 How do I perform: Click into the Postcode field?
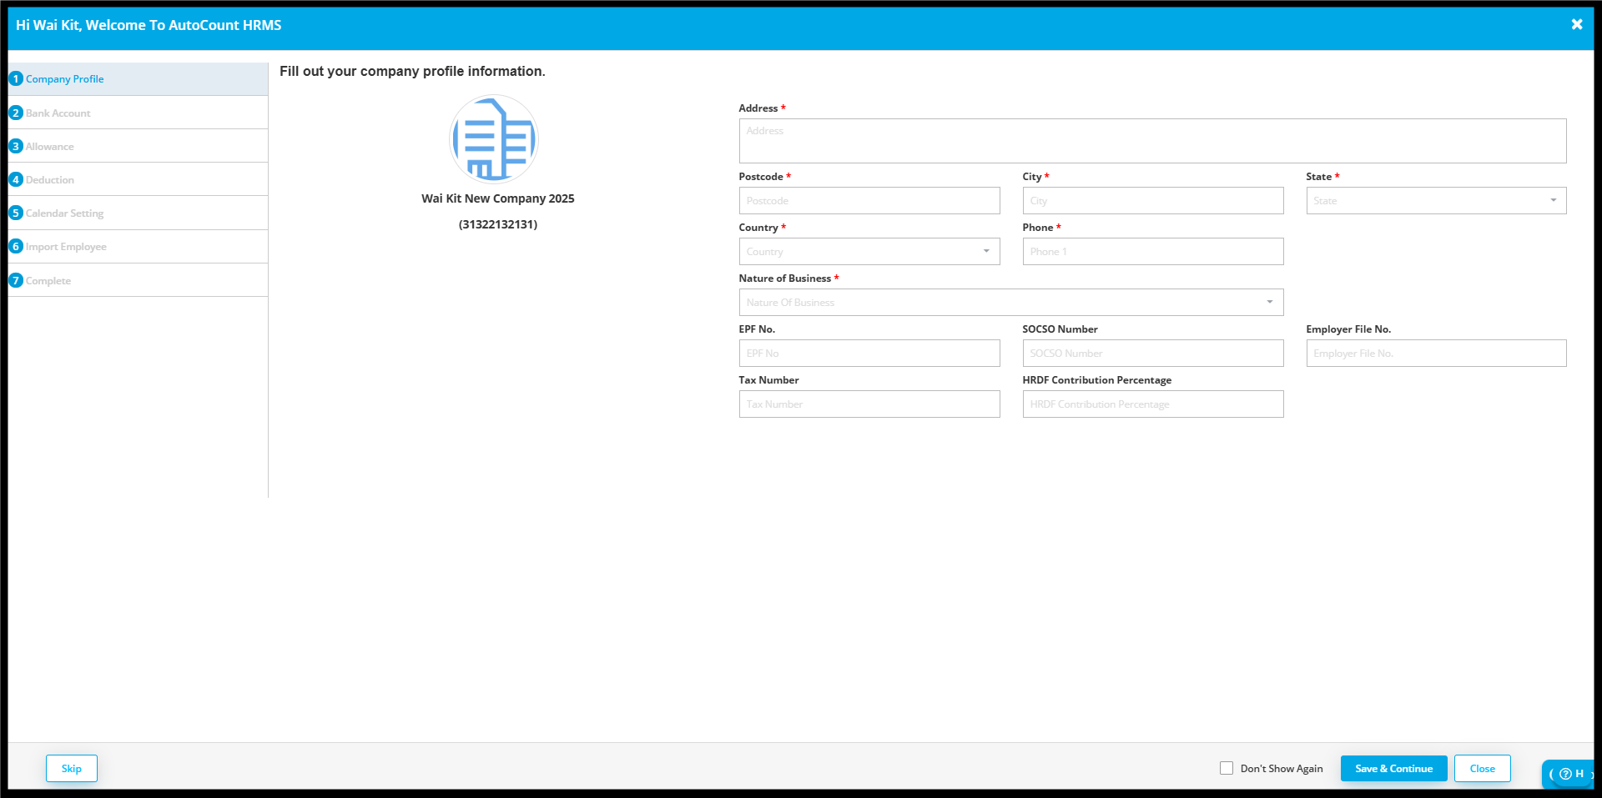869,200
